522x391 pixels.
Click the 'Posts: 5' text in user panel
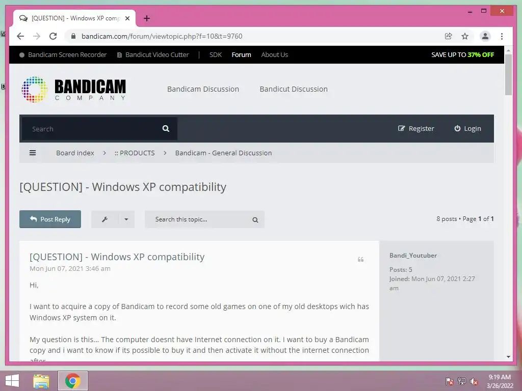coord(401,270)
